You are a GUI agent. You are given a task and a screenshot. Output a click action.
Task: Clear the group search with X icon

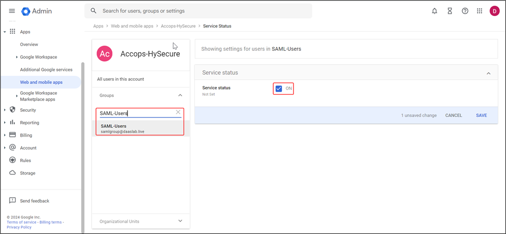178,112
